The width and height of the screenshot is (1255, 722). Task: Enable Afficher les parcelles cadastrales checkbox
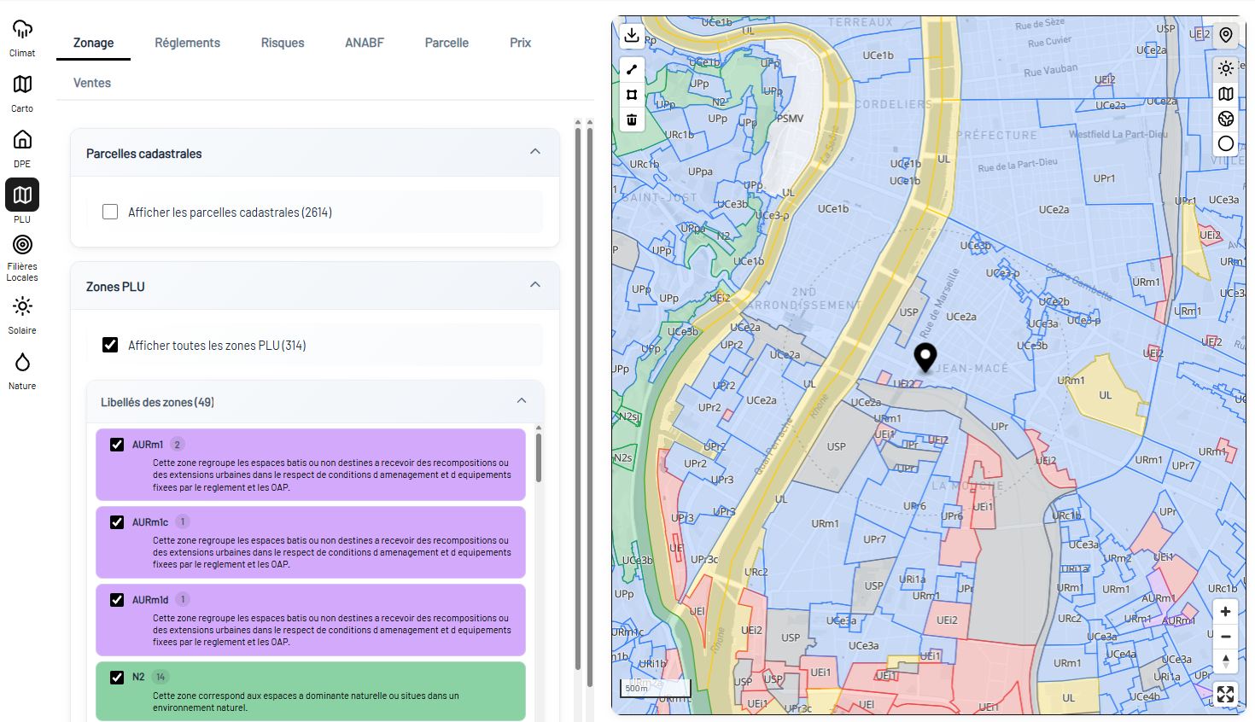pyautogui.click(x=110, y=212)
